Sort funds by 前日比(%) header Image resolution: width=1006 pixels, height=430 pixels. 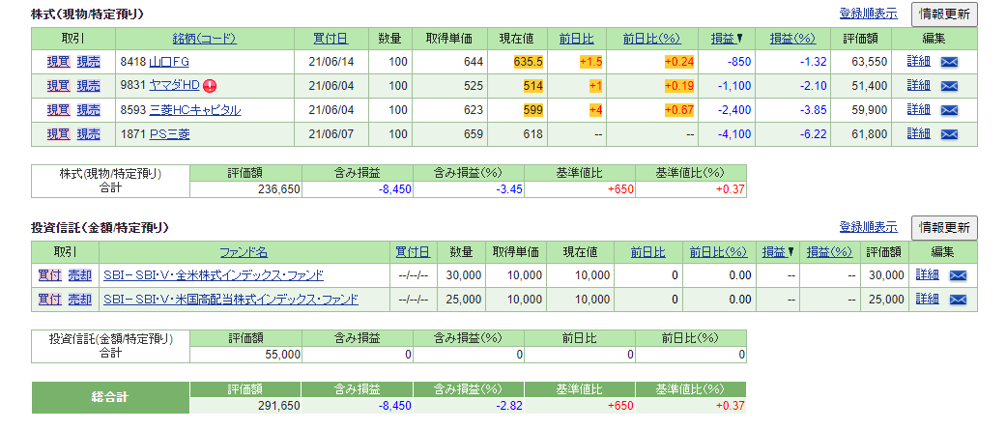pyautogui.click(x=719, y=252)
